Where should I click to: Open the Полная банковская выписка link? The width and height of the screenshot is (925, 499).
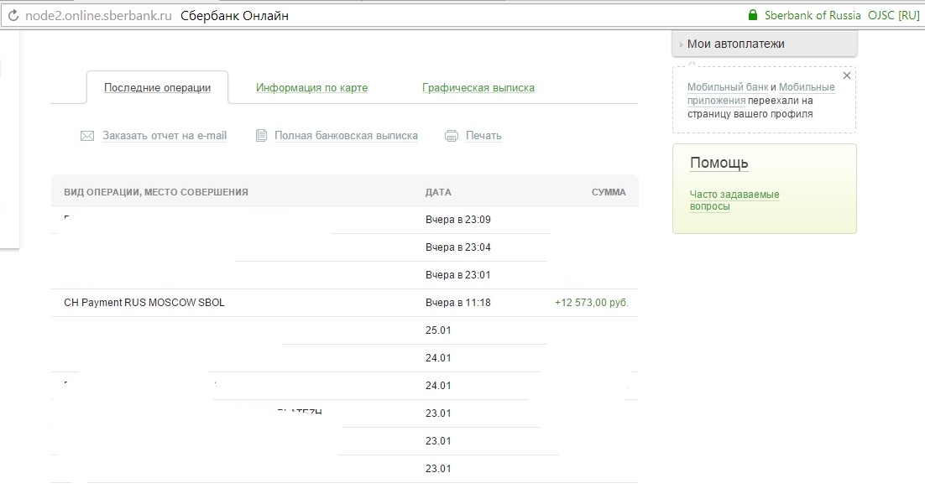(346, 136)
